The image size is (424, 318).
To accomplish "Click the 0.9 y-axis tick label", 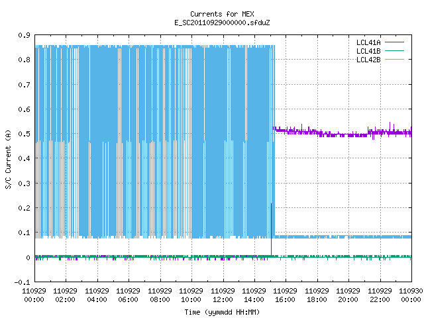I will pos(25,35).
